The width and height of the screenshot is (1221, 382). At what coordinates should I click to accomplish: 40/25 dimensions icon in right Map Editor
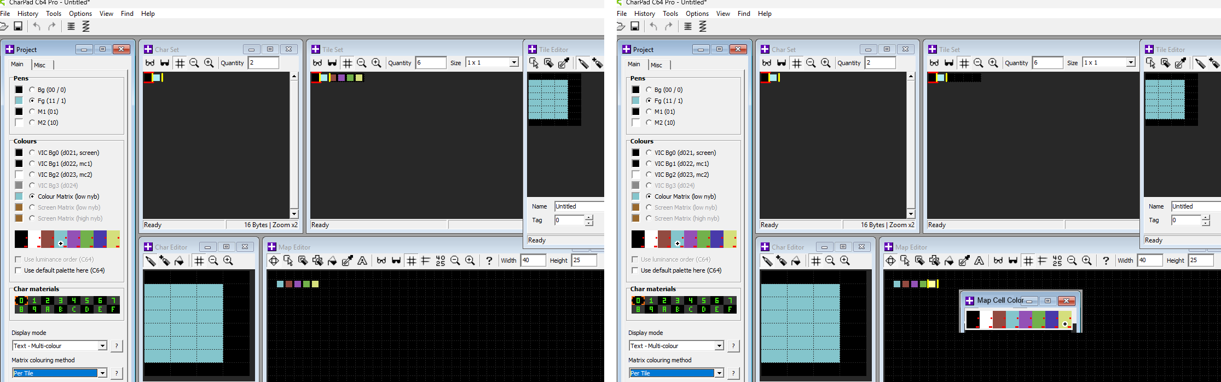point(1057,261)
